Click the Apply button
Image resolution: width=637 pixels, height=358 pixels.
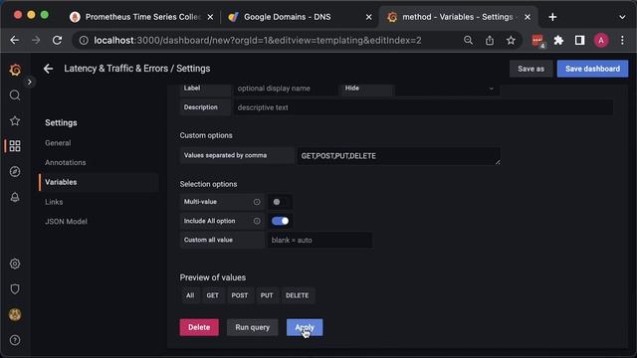[x=305, y=327]
